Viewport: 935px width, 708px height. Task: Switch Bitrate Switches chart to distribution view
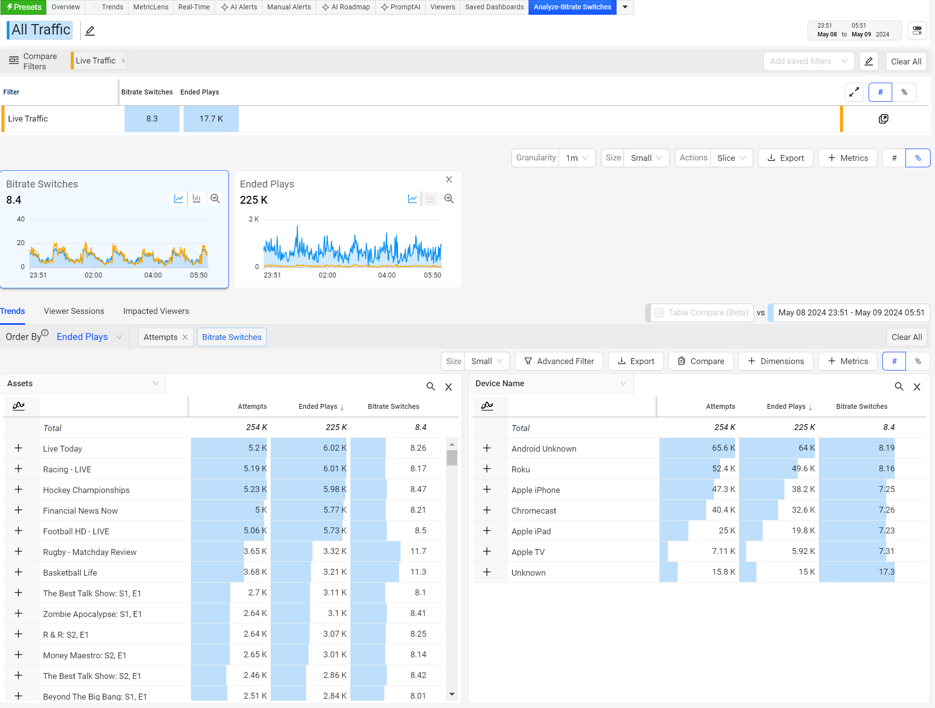[196, 198]
